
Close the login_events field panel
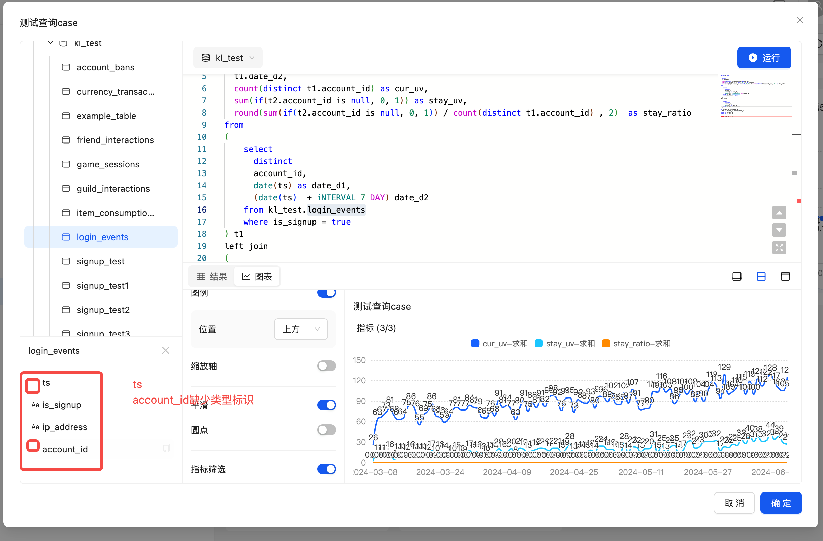click(x=166, y=350)
